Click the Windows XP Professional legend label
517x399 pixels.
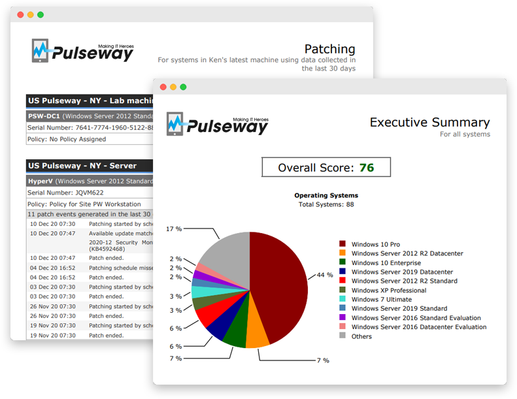pos(388,291)
